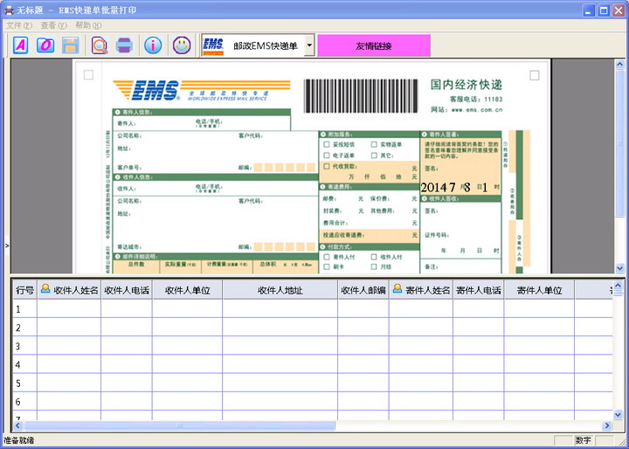Image resolution: width=629 pixels, height=449 pixels.
Task: Select row number 5 in the grid
Action: click(x=24, y=383)
